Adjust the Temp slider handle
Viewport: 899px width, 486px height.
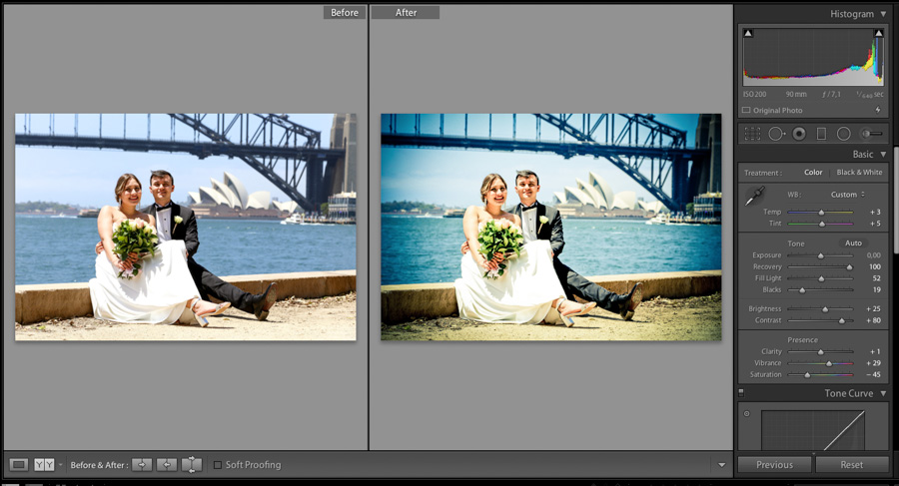(x=821, y=212)
